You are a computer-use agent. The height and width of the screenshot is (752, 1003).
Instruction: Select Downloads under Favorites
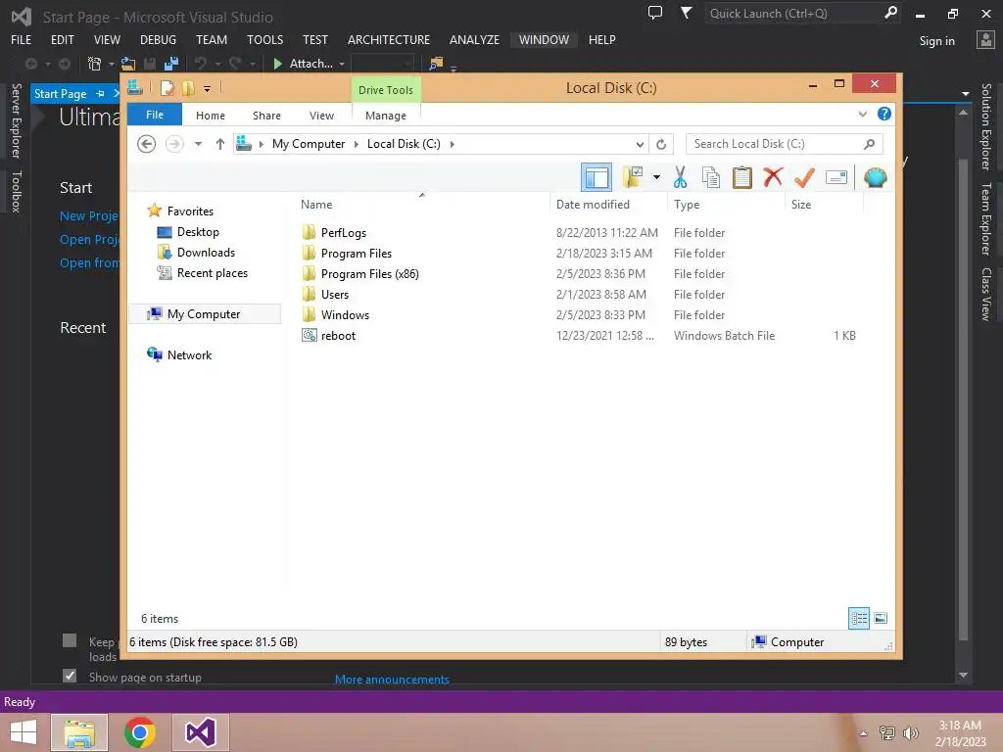(x=206, y=253)
